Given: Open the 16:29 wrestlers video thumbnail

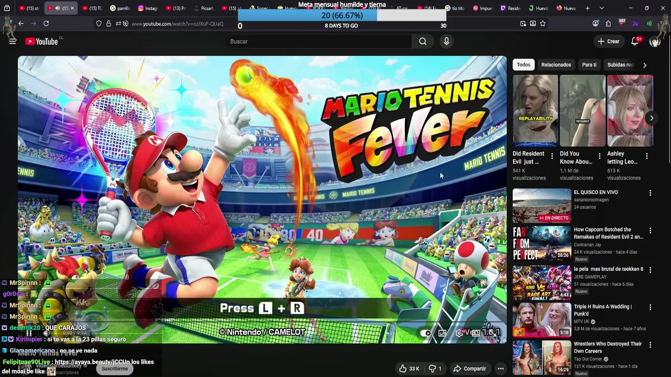Looking at the screenshot, I should [542, 358].
